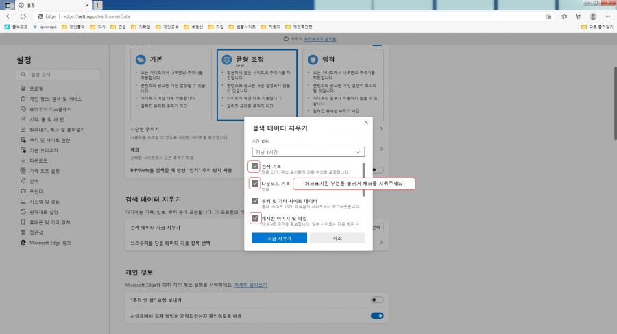Uncheck the 캐시된 이미지 및 파일 checkbox
The width and height of the screenshot is (617, 334).
tap(255, 218)
